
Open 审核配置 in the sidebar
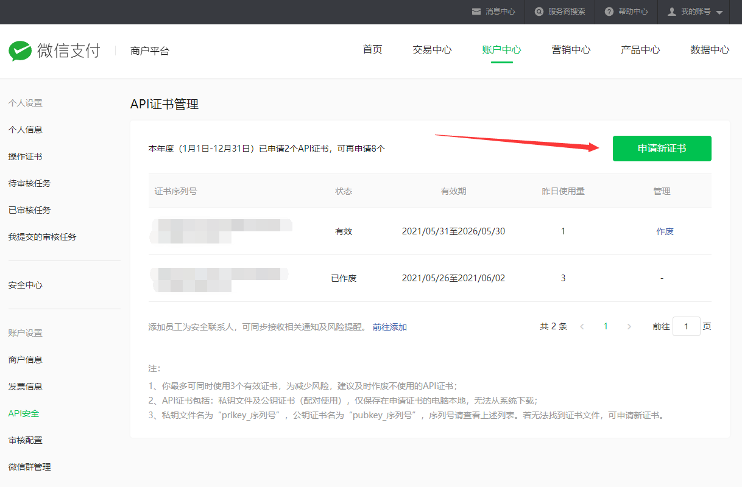(x=25, y=440)
